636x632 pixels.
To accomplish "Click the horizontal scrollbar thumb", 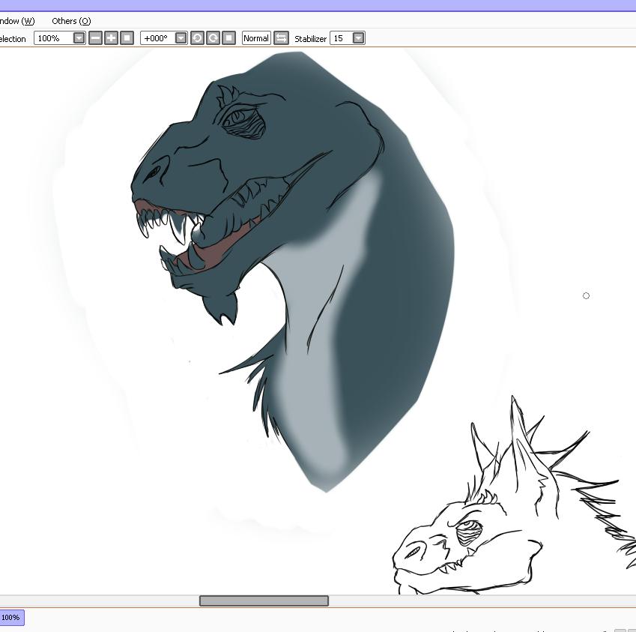I will [264, 601].
